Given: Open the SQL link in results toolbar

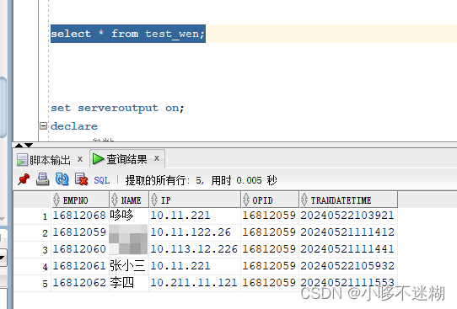Looking at the screenshot, I should click(x=102, y=180).
